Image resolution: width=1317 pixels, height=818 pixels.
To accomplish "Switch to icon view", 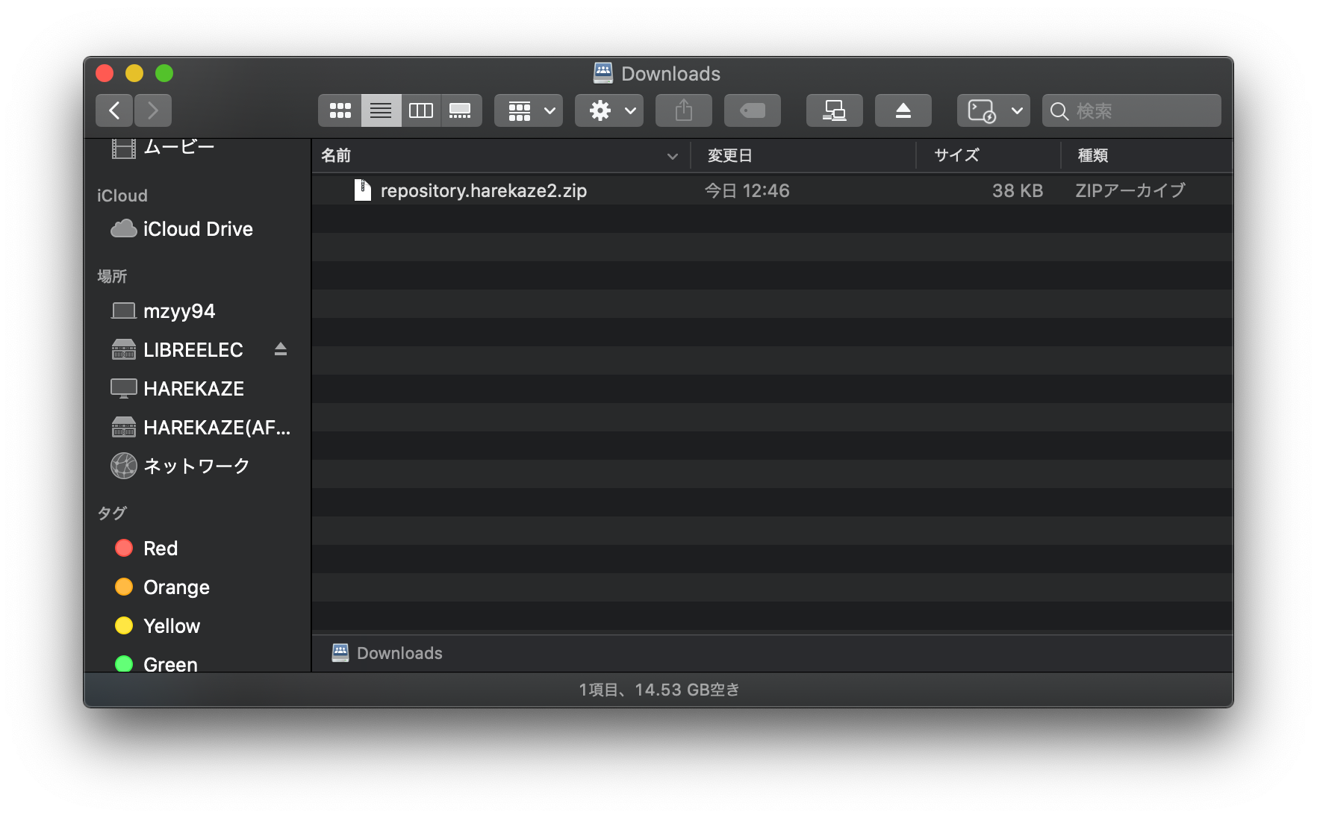I will pyautogui.click(x=340, y=110).
